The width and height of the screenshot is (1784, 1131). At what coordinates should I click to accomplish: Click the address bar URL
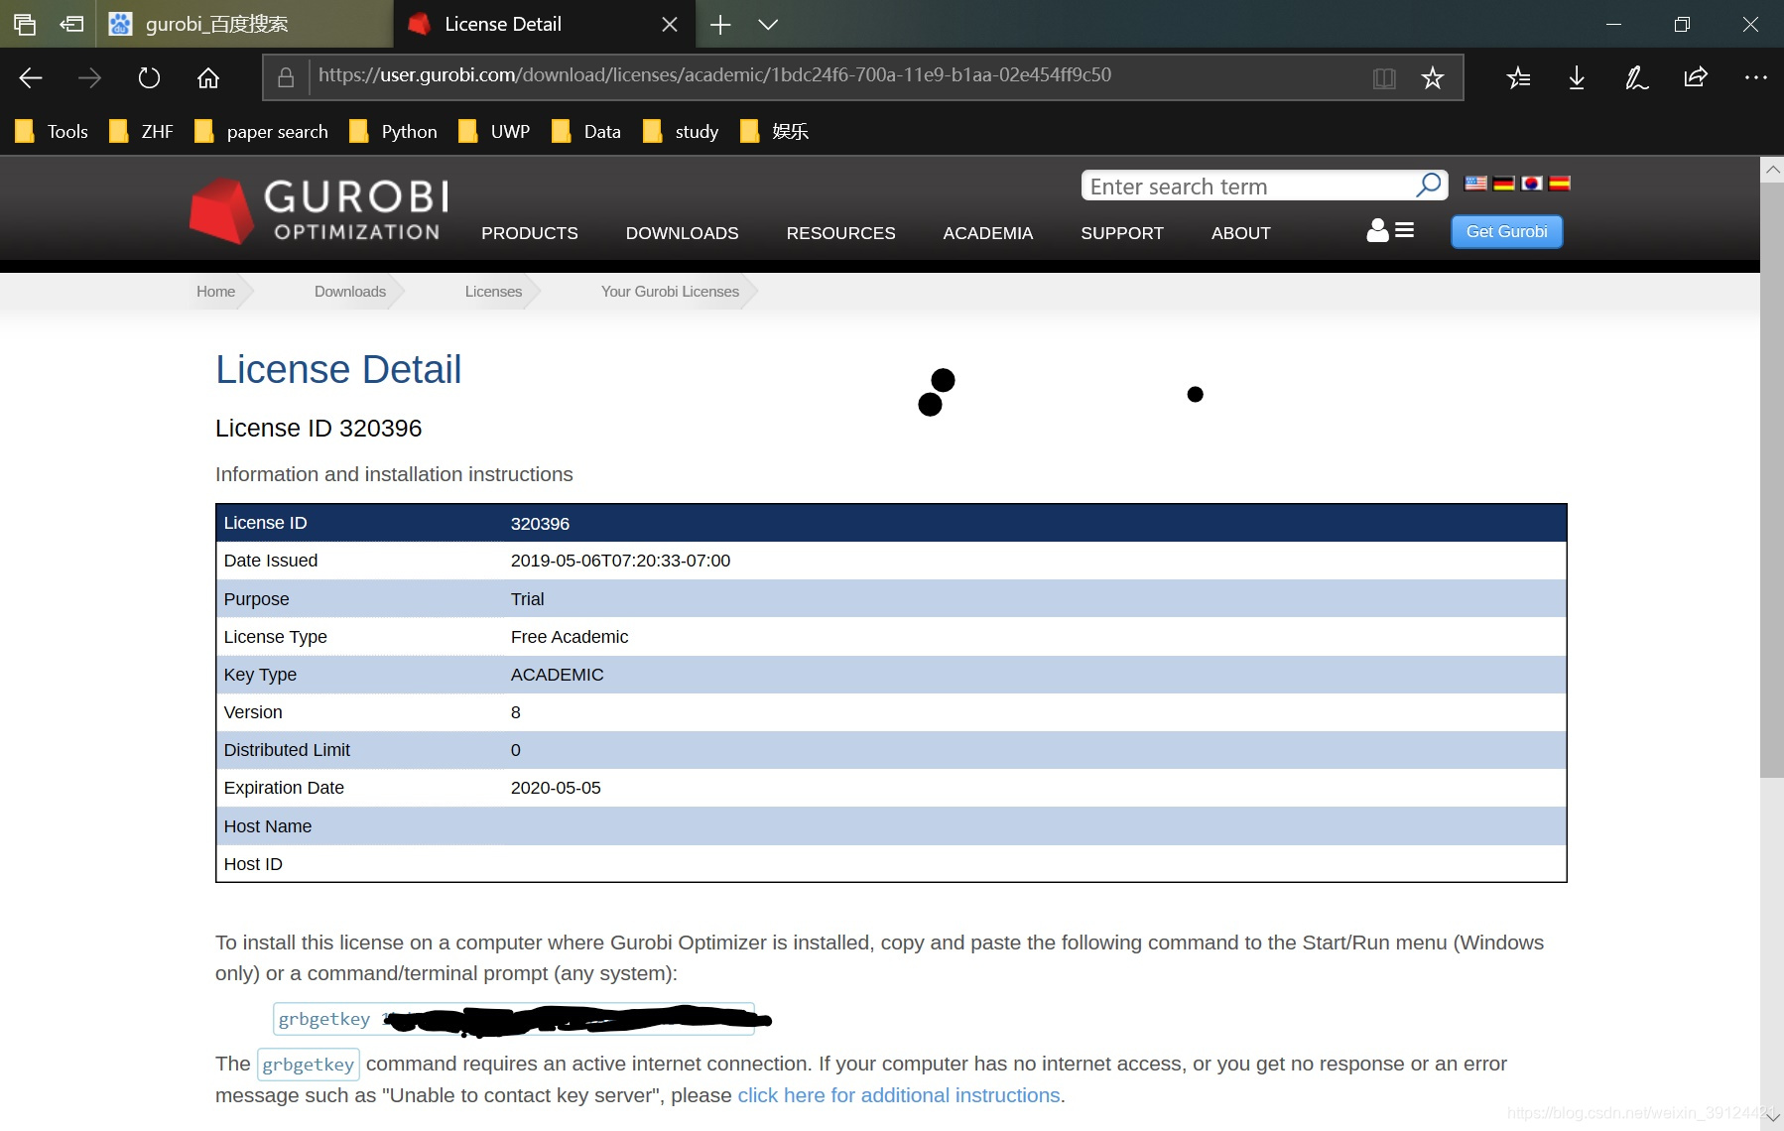714,75
